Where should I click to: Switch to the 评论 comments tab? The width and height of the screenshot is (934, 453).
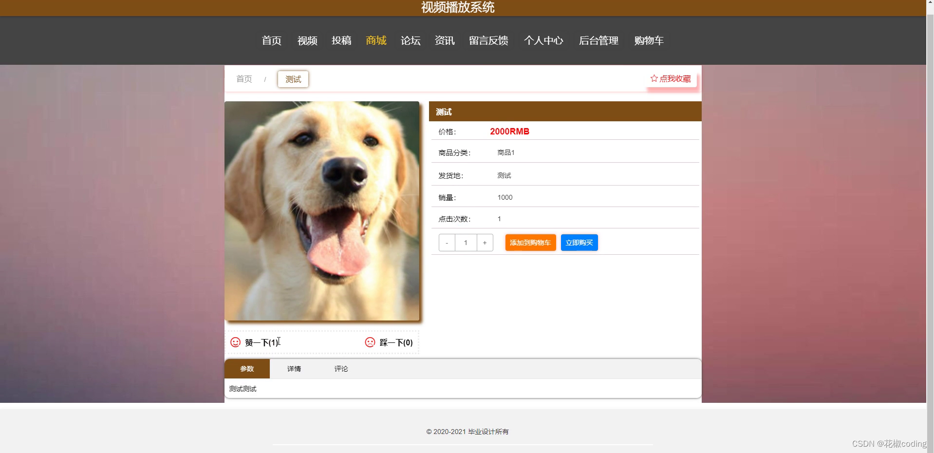tap(340, 369)
